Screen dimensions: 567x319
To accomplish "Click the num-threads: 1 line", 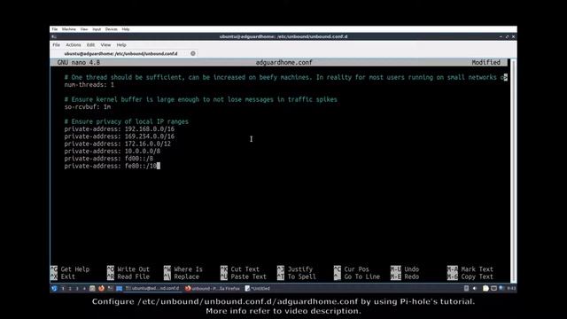I will pos(89,85).
